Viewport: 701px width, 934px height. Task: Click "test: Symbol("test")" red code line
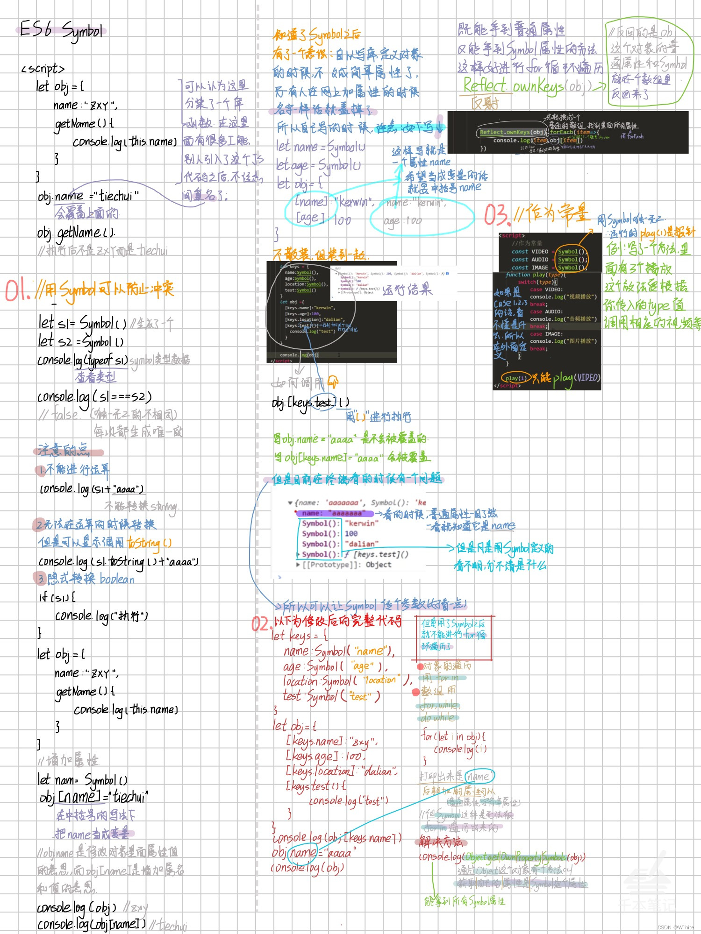click(x=332, y=697)
